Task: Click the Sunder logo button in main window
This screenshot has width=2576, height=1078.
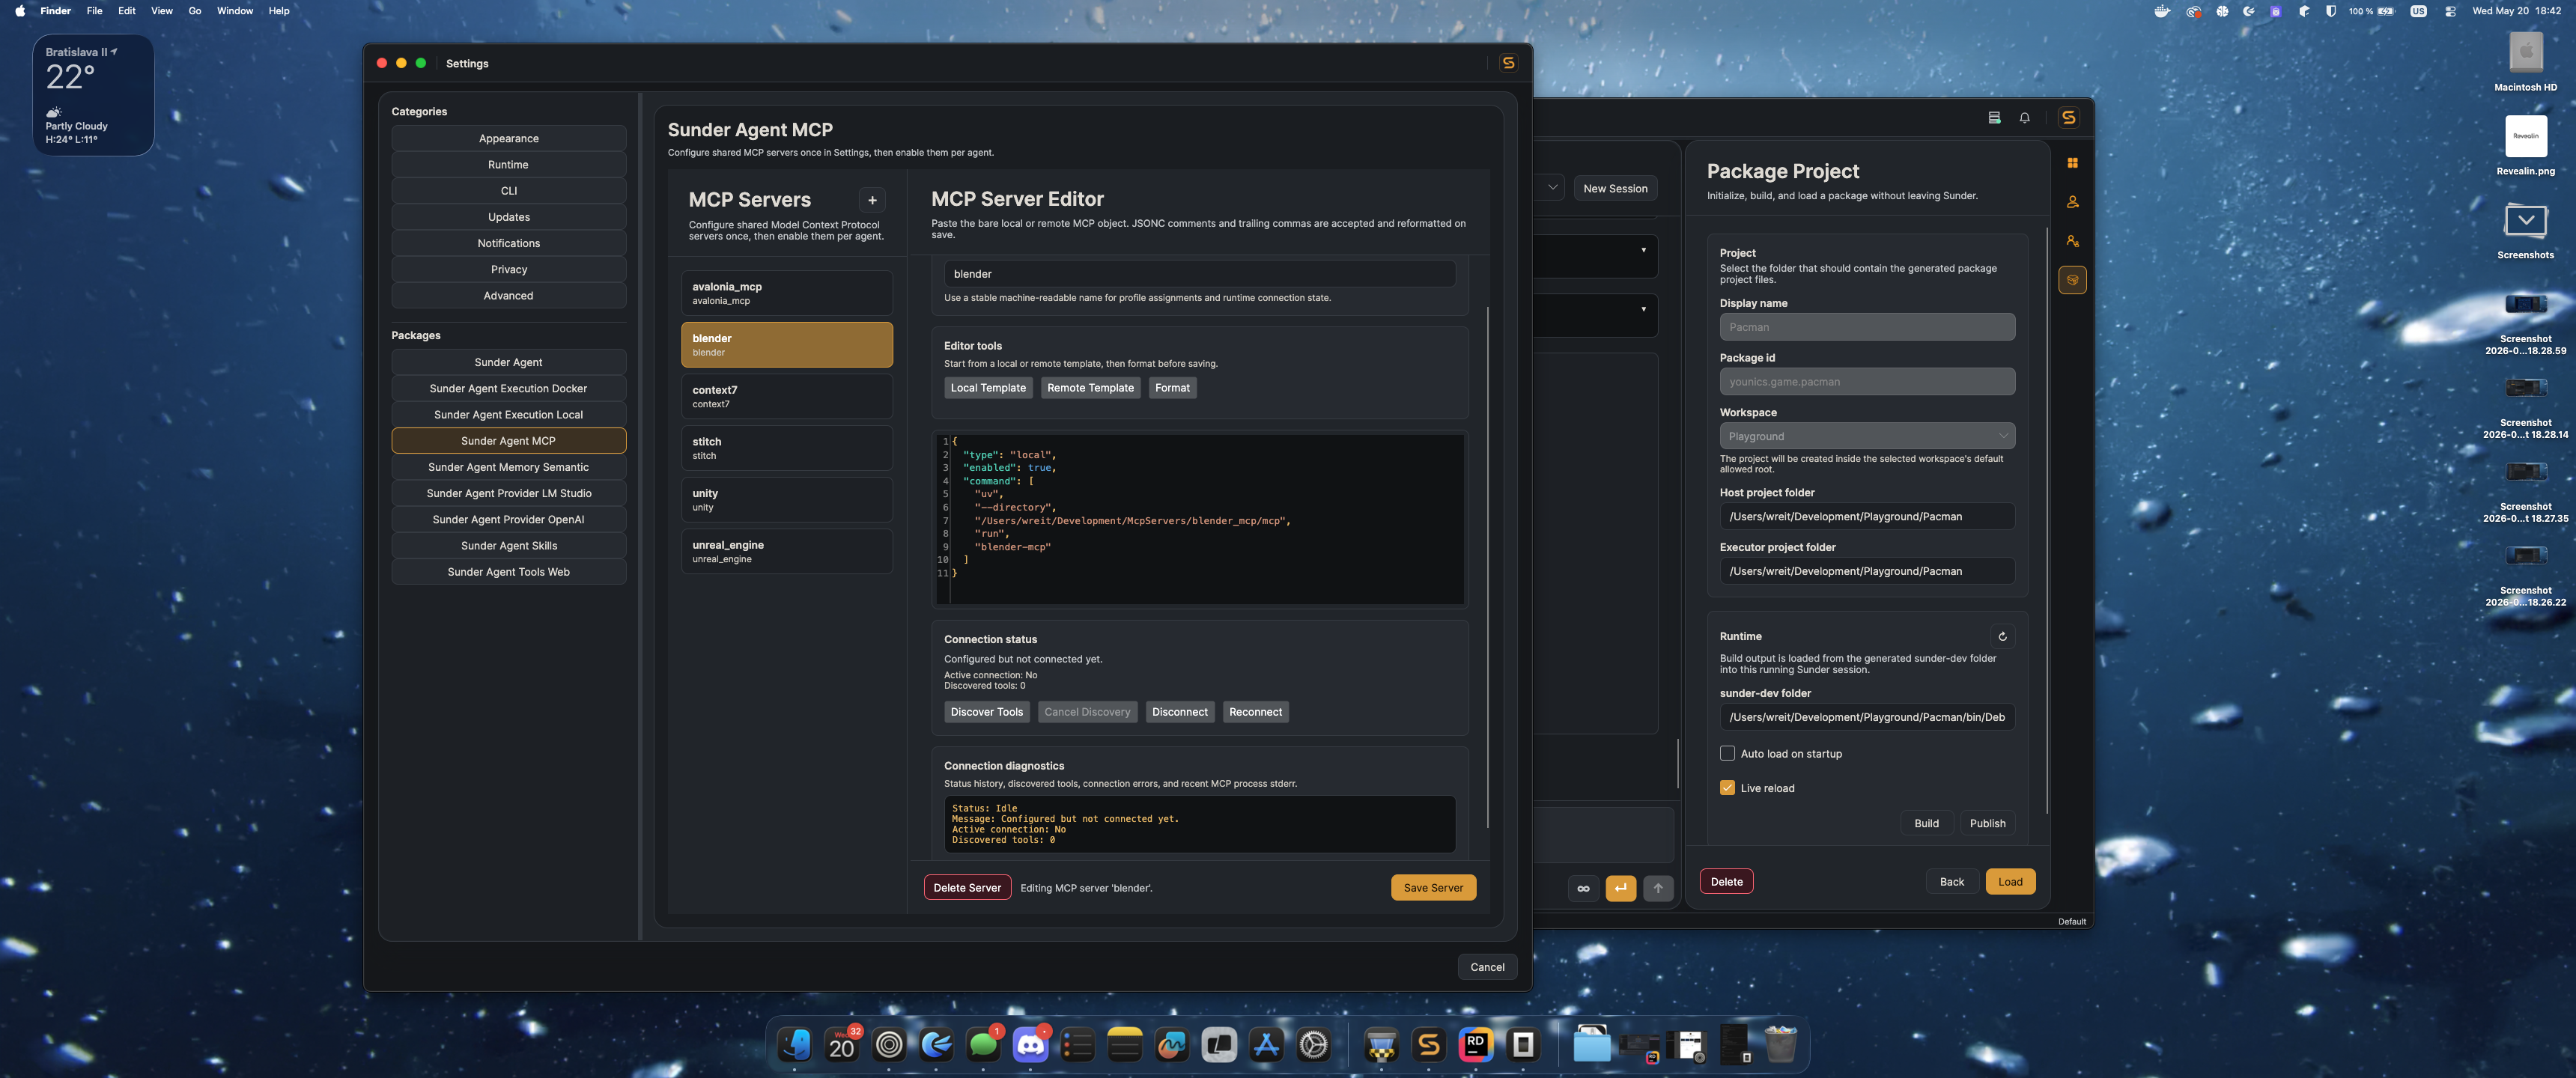Action: (2069, 118)
